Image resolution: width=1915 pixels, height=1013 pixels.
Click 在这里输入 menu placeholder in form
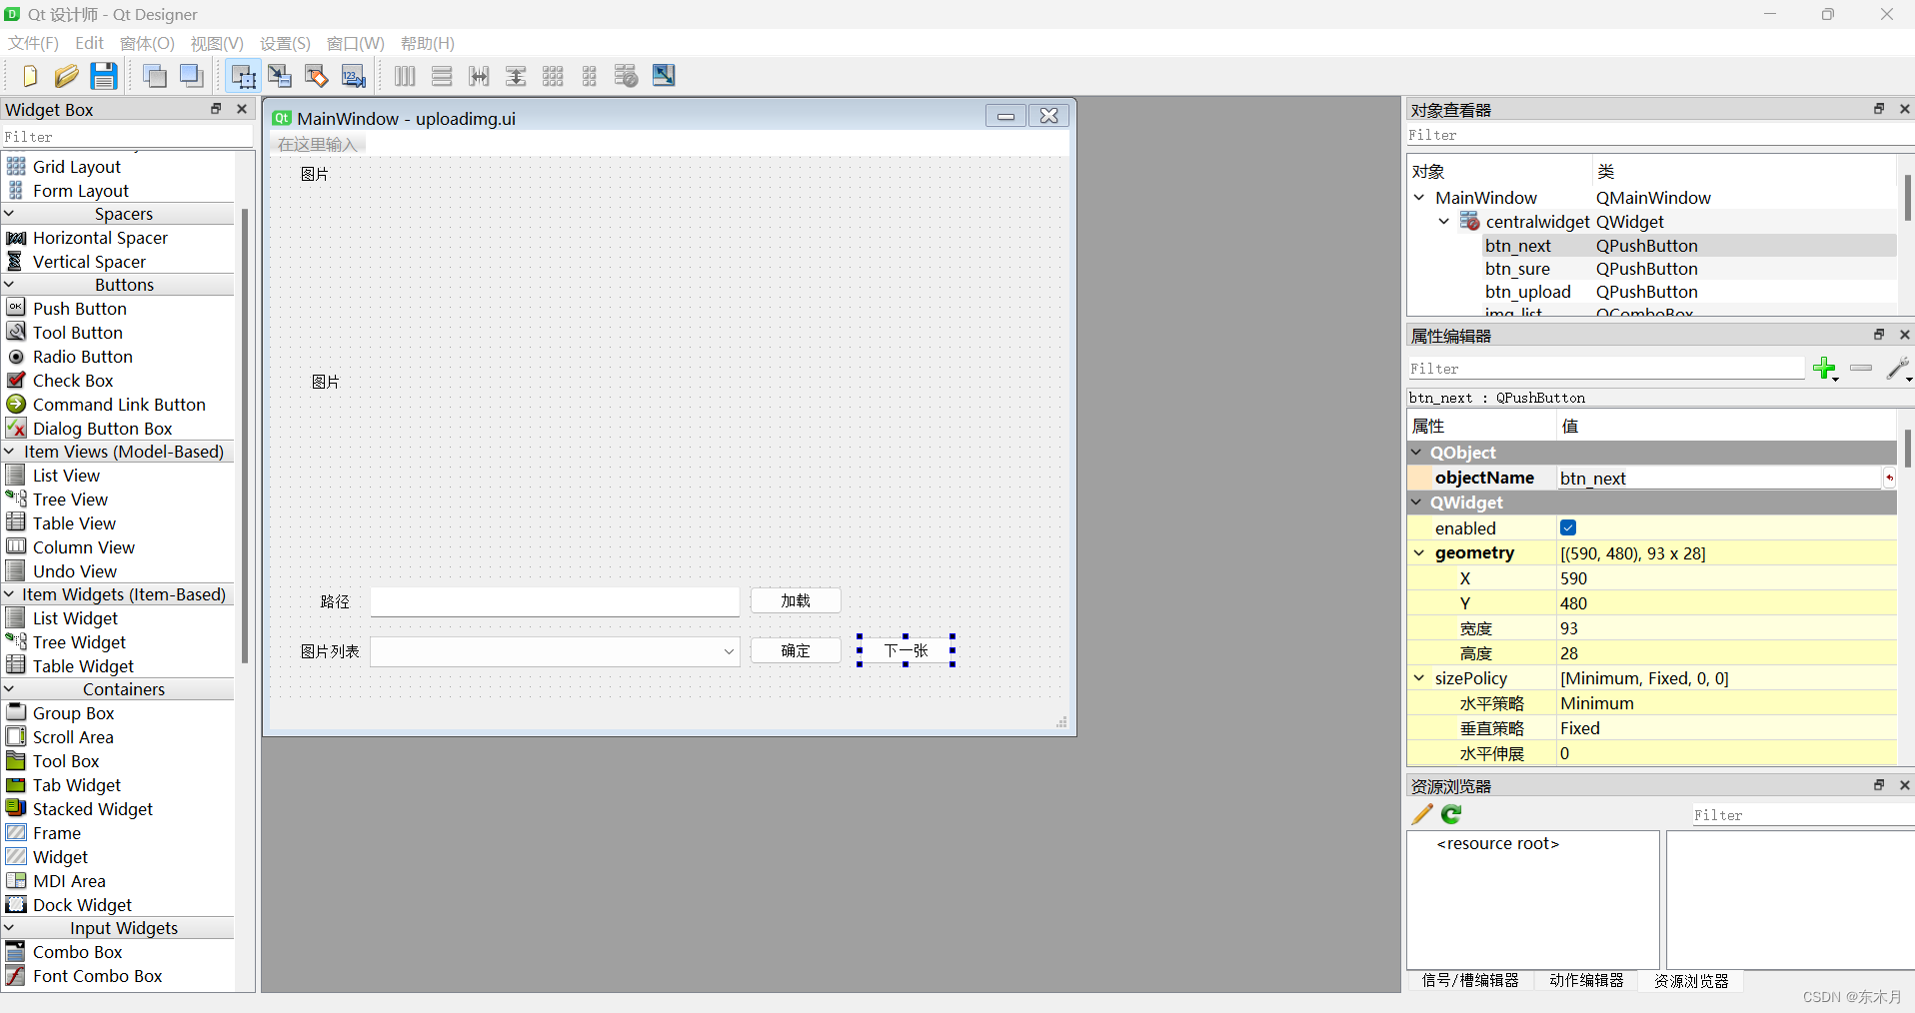tap(318, 144)
